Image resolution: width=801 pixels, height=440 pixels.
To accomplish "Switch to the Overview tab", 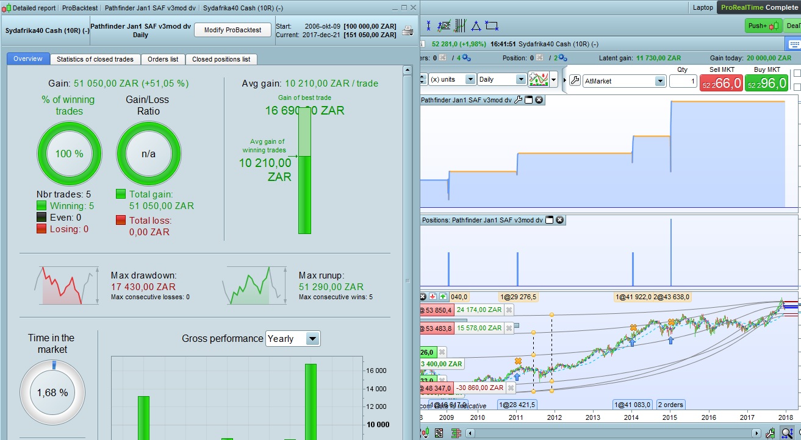I will 28,59.
